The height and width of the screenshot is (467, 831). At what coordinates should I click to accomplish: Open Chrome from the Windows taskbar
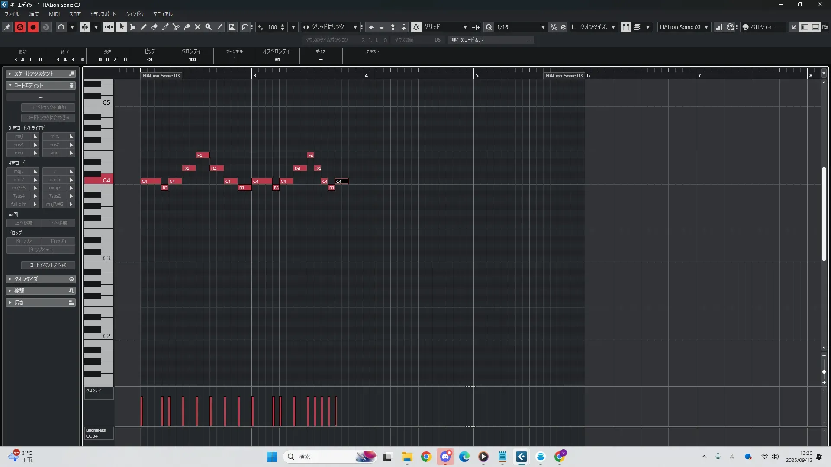426,457
